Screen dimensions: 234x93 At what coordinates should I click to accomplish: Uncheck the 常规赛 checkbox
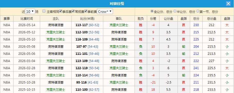tap(73, 11)
